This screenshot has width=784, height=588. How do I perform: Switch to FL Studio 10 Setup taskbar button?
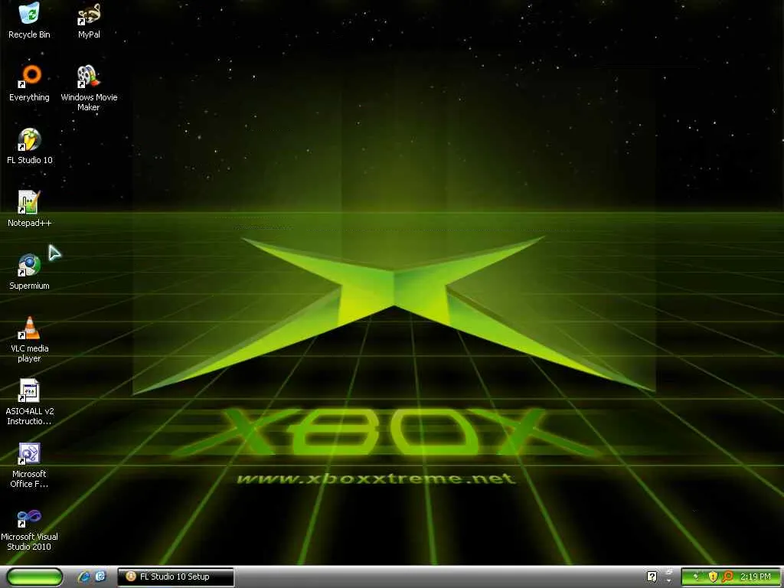(175, 577)
